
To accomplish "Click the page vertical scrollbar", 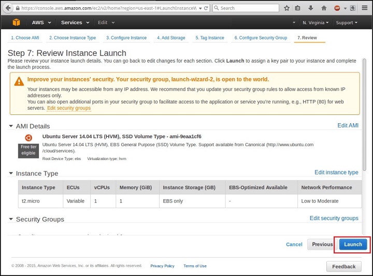I will [x=364, y=114].
